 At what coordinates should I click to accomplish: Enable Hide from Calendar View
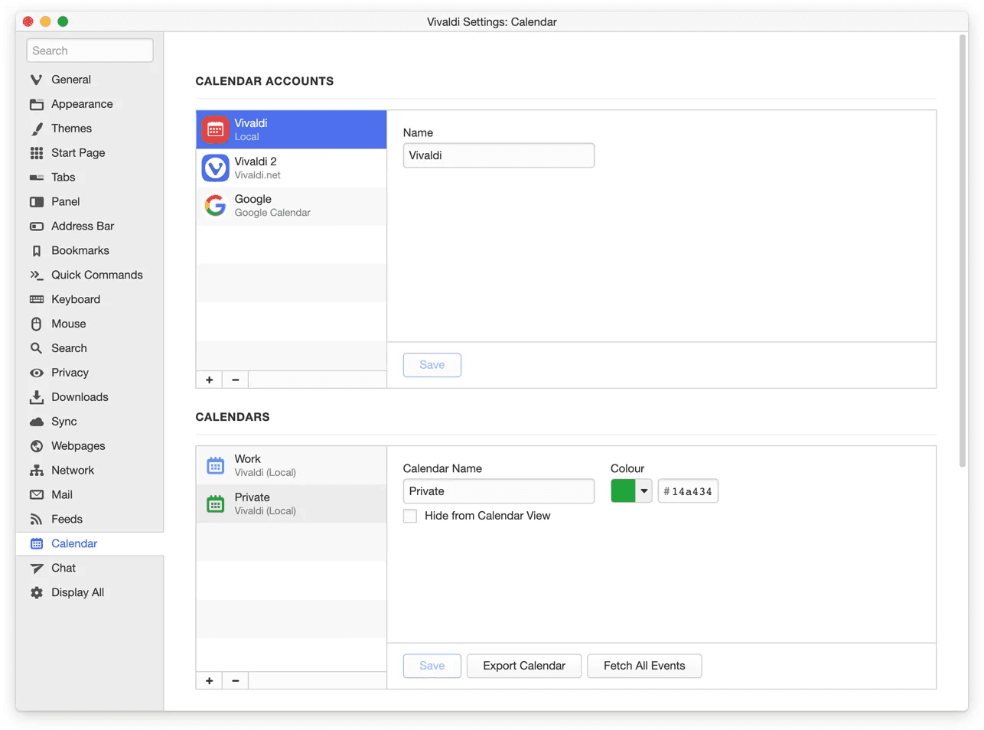(410, 516)
